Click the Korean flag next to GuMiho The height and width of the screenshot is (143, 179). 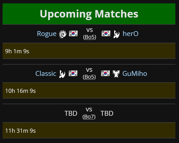point(105,73)
